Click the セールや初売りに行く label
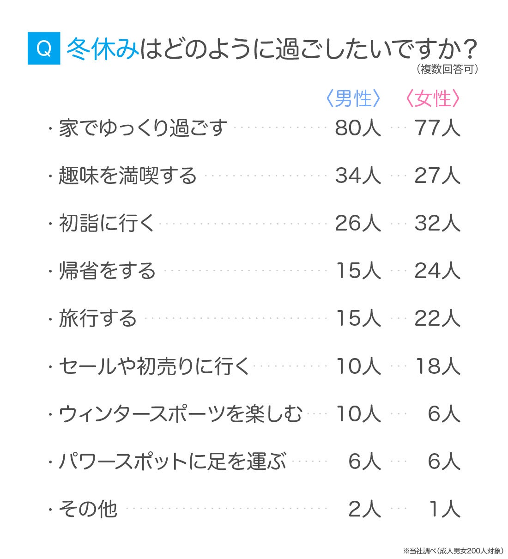 tap(154, 366)
